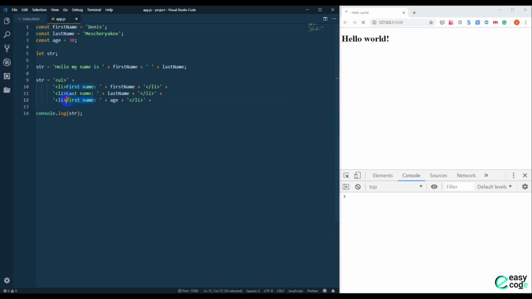This screenshot has width=532, height=299.
Task: Open the DevTools customize three-dot menu
Action: tap(514, 176)
